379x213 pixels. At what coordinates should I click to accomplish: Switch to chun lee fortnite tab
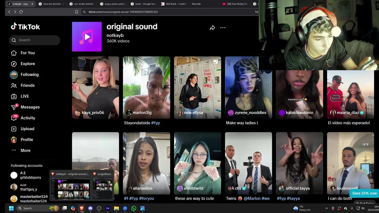[x=51, y=4]
